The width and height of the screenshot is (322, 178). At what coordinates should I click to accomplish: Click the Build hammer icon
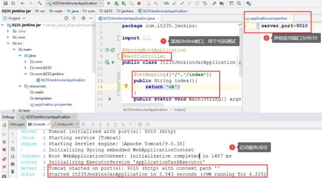pyautogui.click(x=40, y=3)
